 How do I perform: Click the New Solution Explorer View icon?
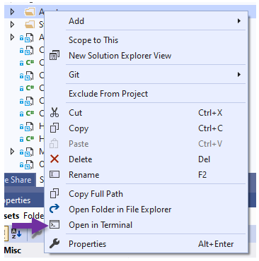point(54,56)
